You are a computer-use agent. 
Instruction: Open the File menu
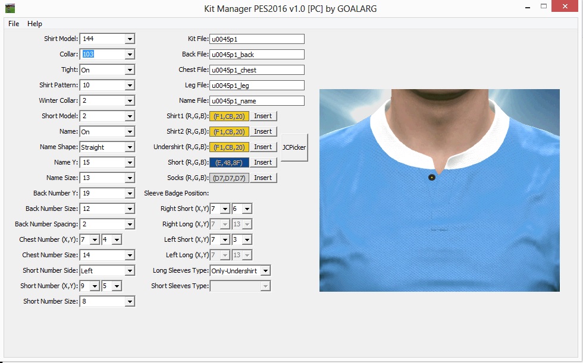[x=13, y=24]
